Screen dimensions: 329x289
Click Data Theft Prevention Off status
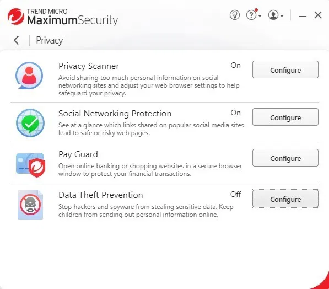[x=235, y=194]
